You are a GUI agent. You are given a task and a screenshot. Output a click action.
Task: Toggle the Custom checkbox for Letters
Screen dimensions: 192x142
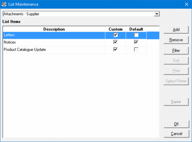[x=115, y=35]
